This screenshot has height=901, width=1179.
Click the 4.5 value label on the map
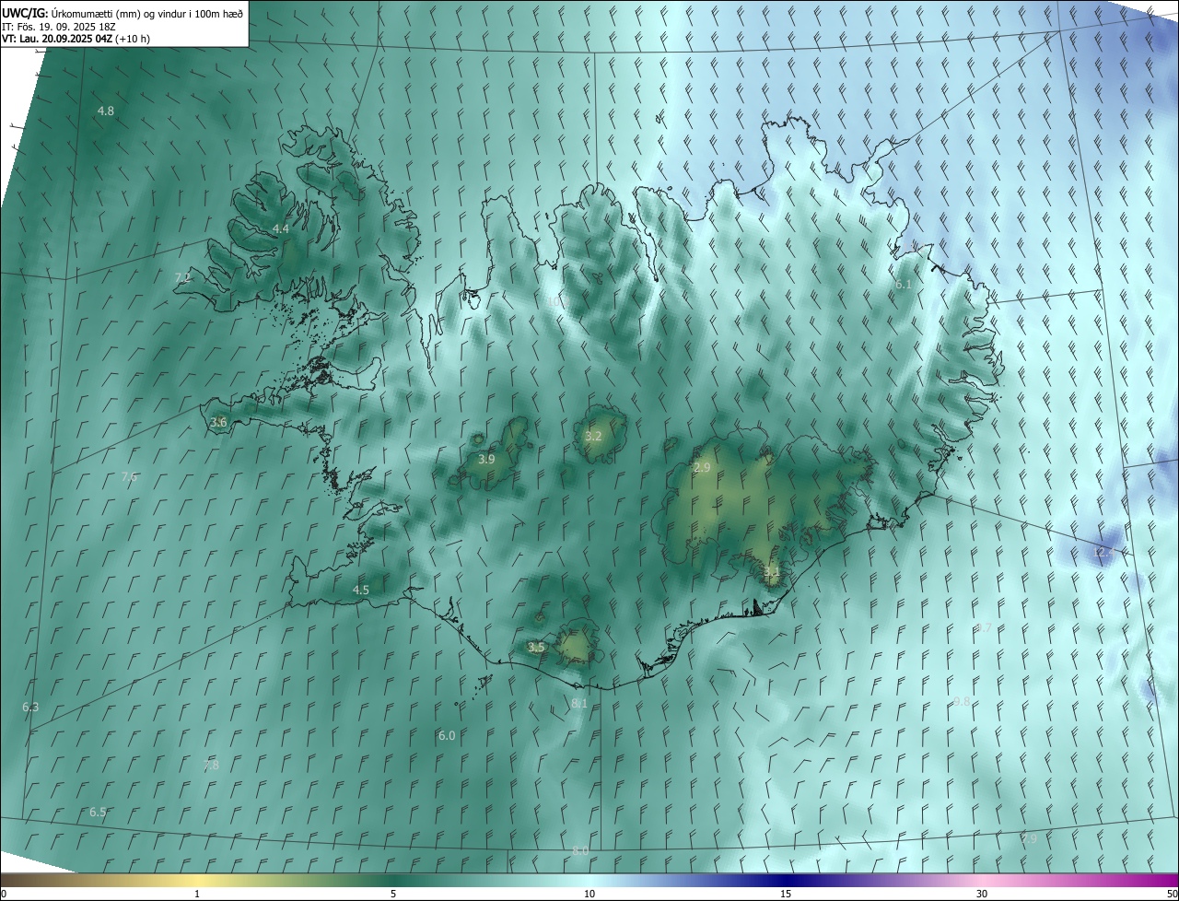[361, 590]
